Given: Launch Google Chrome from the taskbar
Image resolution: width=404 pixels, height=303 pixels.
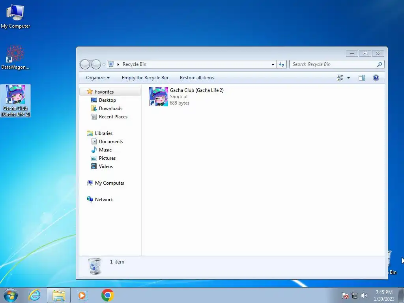Looking at the screenshot, I should coord(107,295).
